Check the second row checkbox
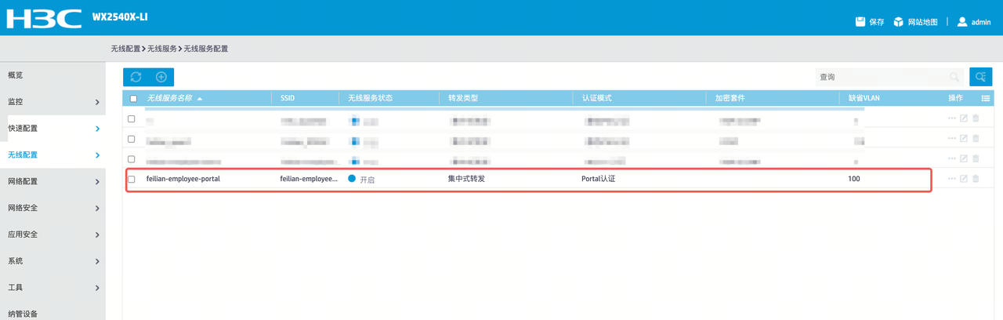The image size is (1003, 320). [132, 139]
